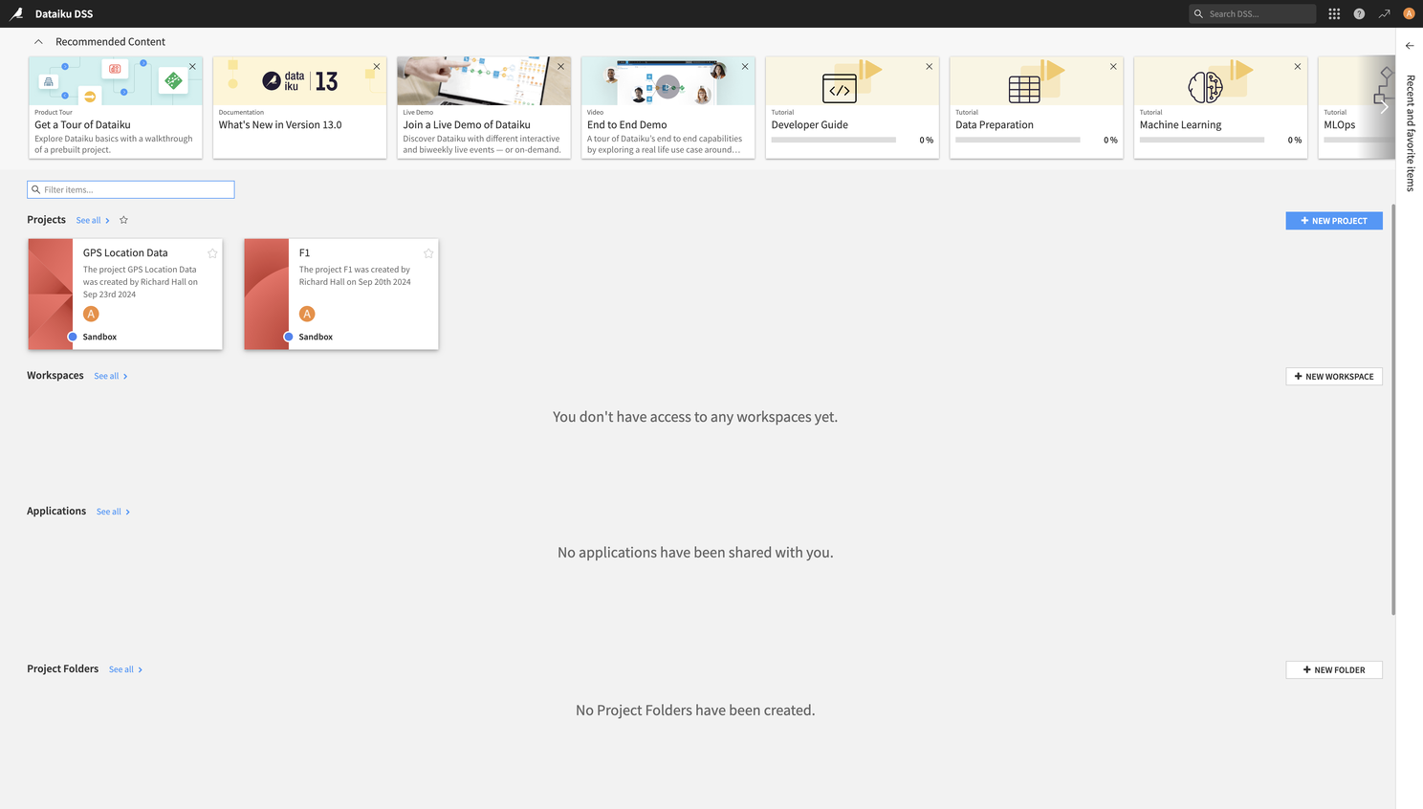Click owner avatar on GPS Location Data card

click(91, 314)
